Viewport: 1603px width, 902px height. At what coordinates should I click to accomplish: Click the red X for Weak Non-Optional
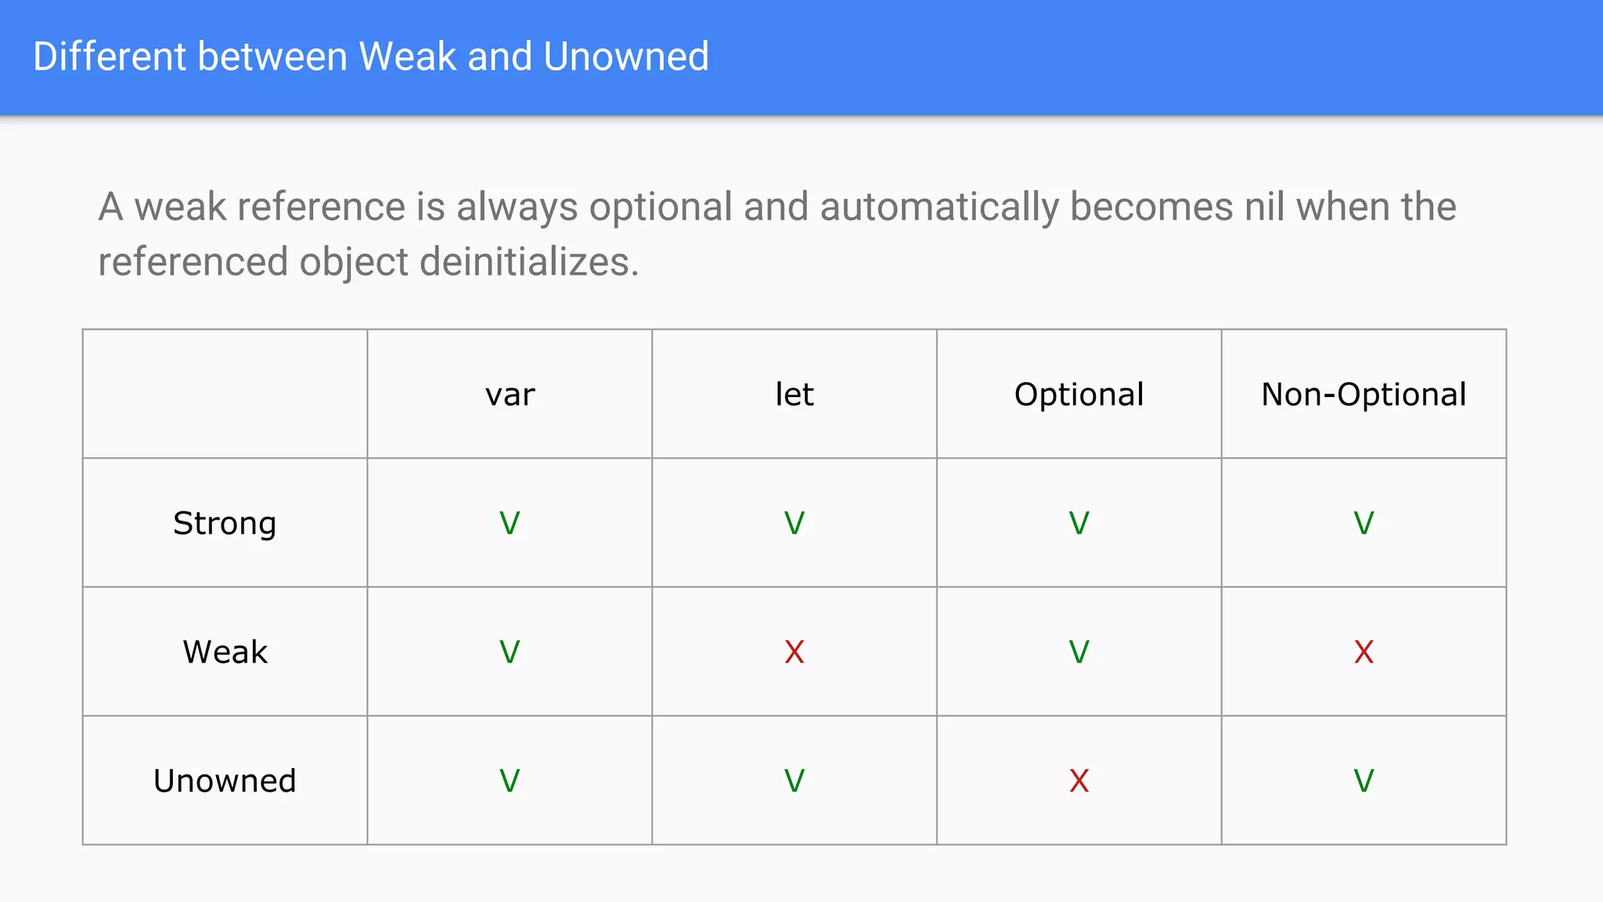1363,651
